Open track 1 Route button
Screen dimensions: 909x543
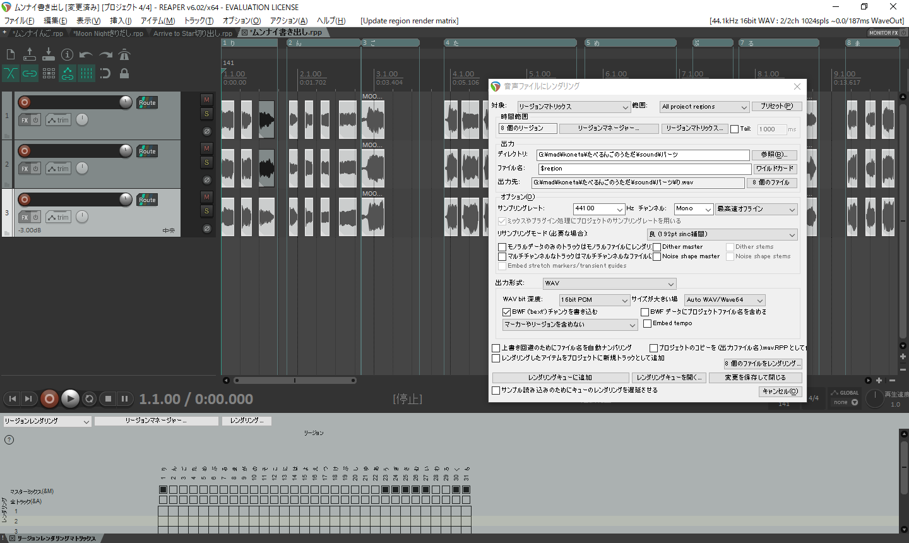pos(147,102)
